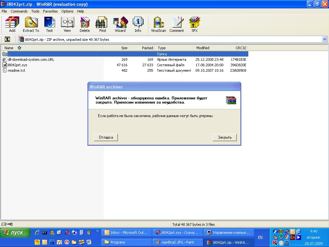
Task: Click the Extract To toolbar icon
Action: [31, 24]
